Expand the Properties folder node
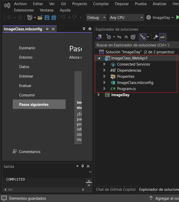 104,77
